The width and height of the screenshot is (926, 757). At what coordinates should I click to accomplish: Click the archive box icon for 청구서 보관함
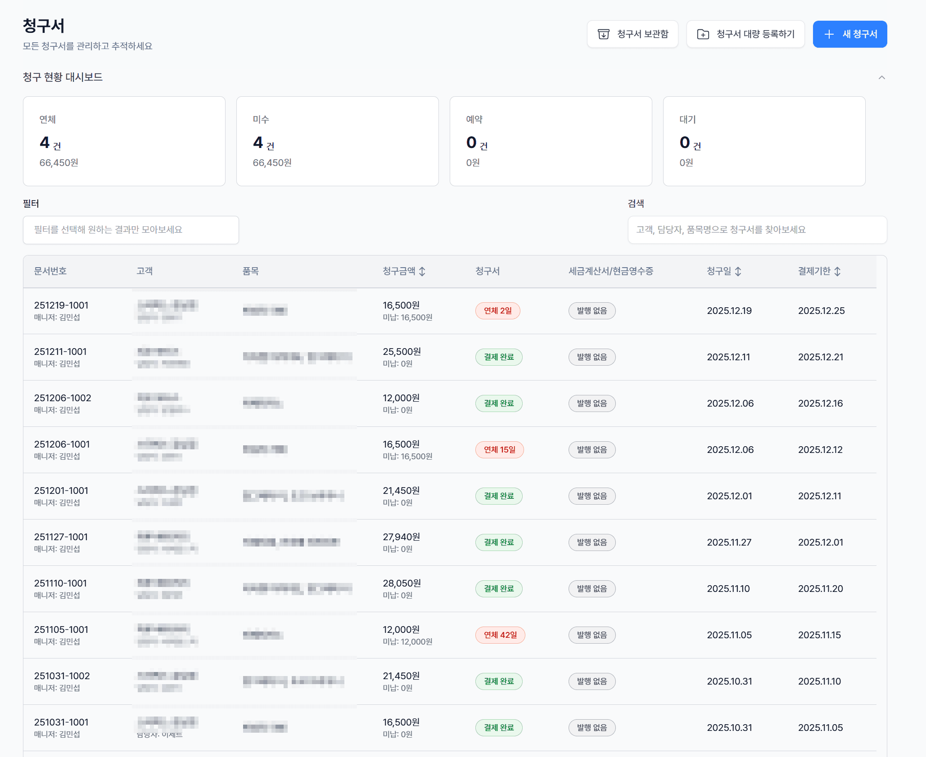coord(603,34)
